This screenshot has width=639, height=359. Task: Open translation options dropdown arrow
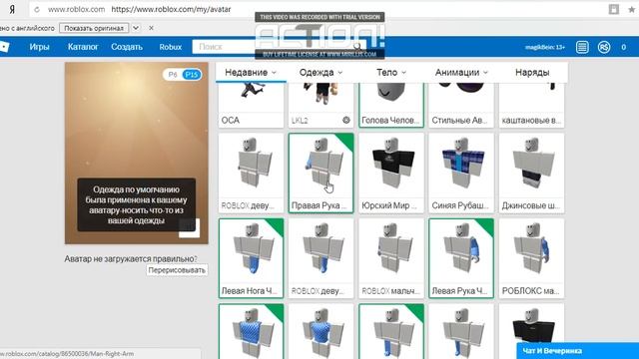click(x=136, y=28)
